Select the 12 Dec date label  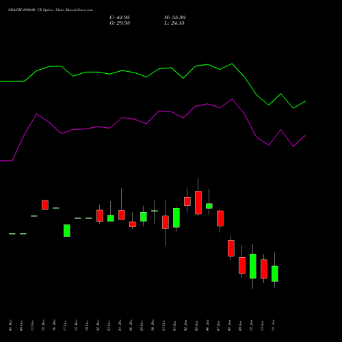(x=43, y=326)
